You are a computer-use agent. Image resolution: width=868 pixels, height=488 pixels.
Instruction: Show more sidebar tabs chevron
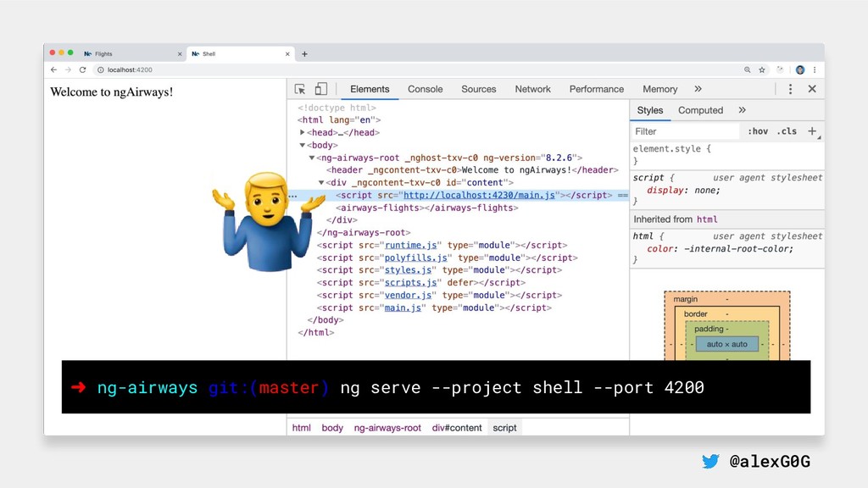[743, 110]
